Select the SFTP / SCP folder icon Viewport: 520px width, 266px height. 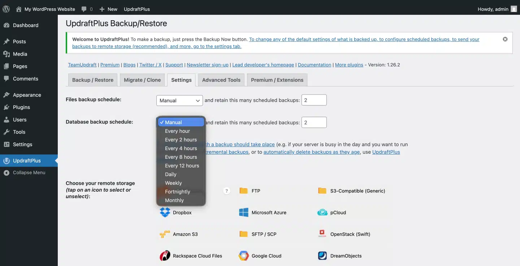point(244,234)
